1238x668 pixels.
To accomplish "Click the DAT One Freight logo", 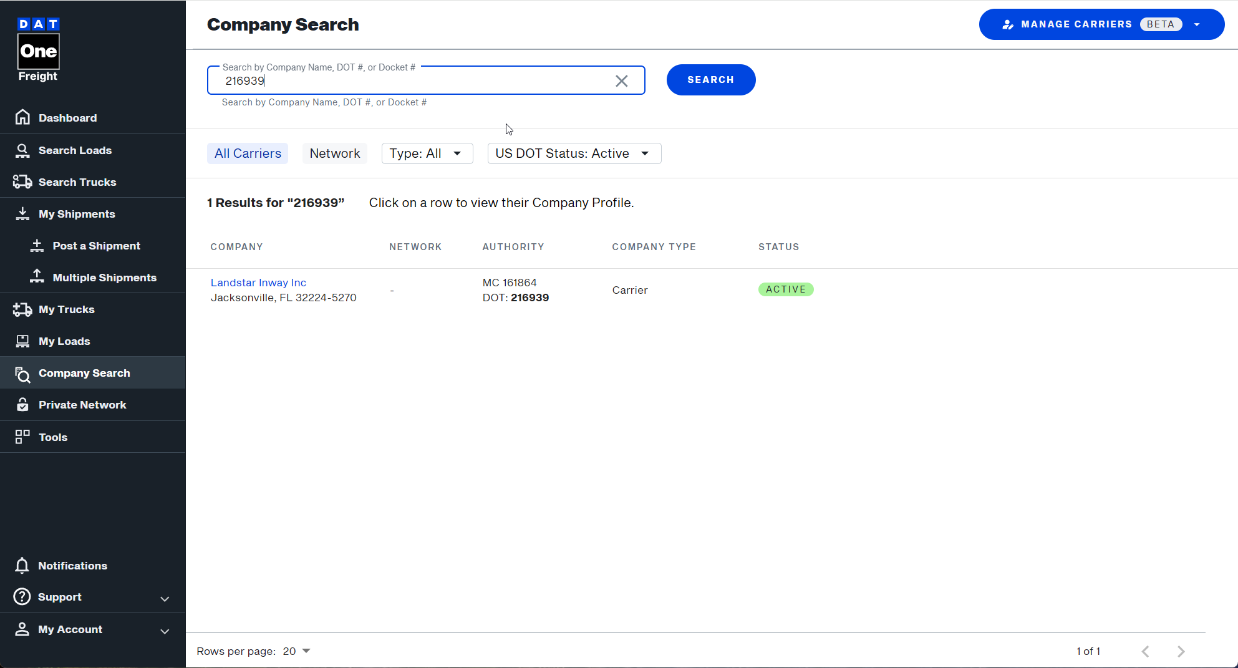I will pyautogui.click(x=38, y=50).
